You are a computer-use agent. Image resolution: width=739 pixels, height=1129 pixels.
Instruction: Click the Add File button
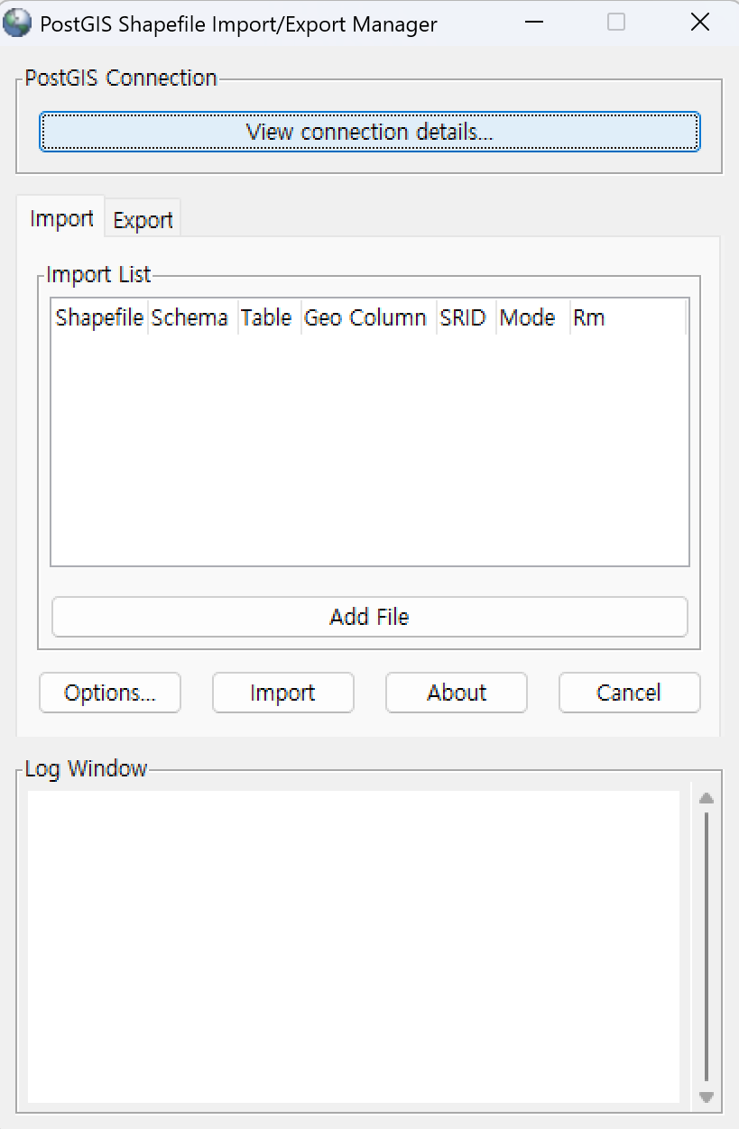369,617
